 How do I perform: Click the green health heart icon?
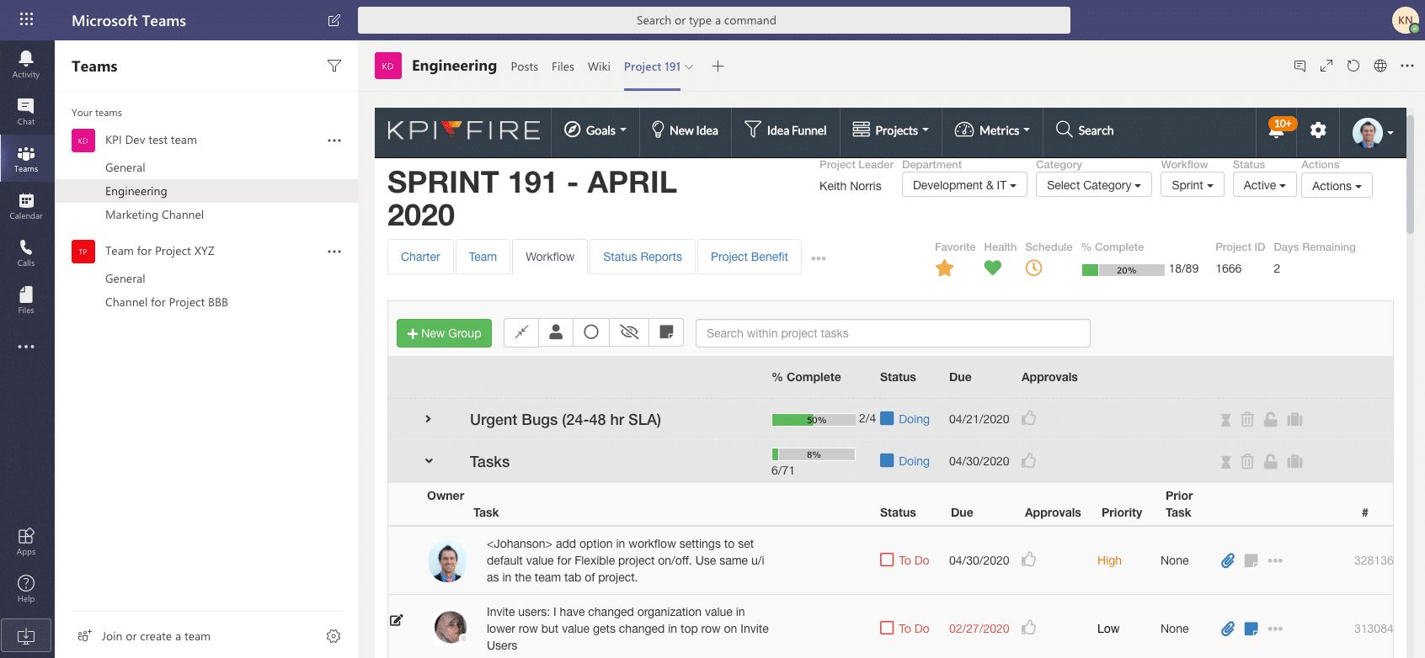click(993, 268)
